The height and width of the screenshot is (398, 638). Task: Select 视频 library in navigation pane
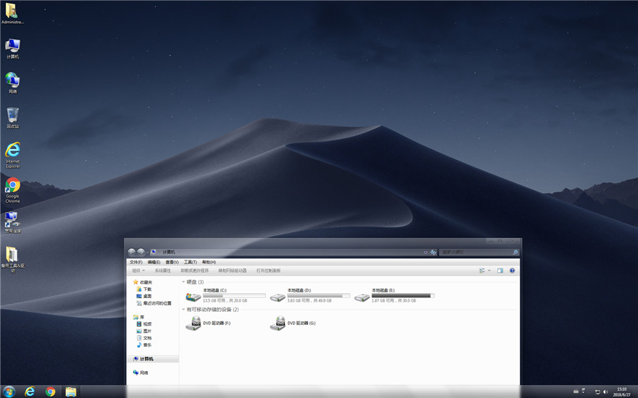click(x=144, y=324)
